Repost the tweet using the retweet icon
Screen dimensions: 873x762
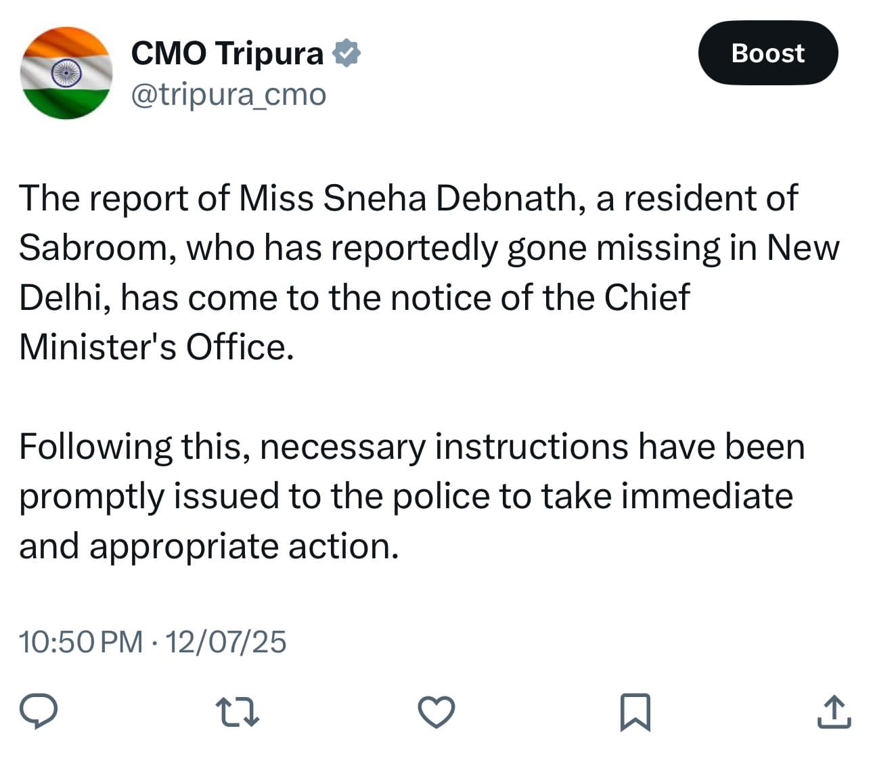[x=237, y=712]
